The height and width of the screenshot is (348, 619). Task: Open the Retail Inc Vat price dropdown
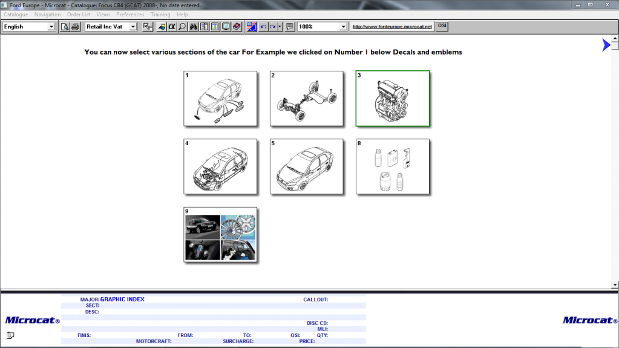pos(133,27)
